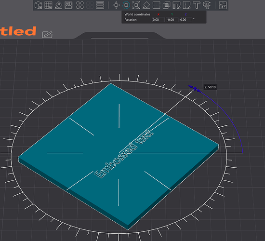The width and height of the screenshot is (265, 241).
Task: Open the Text emboss tool
Action: point(197,5)
